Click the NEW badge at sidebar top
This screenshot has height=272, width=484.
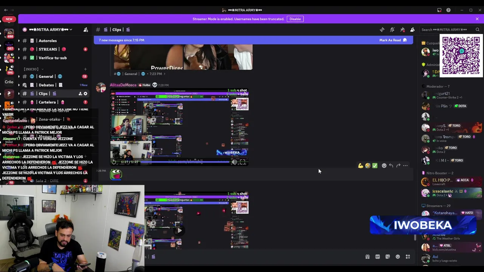[x=9, y=19]
